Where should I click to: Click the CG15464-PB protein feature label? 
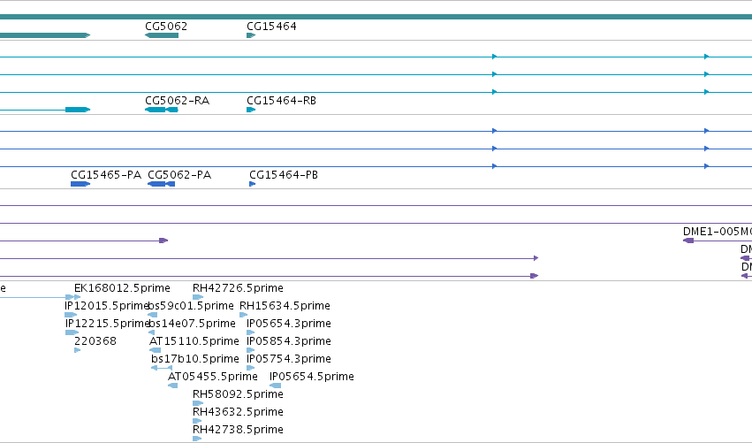pyautogui.click(x=284, y=175)
